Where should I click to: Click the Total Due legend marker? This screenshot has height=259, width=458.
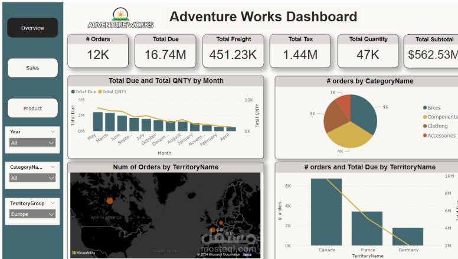[x=73, y=91]
